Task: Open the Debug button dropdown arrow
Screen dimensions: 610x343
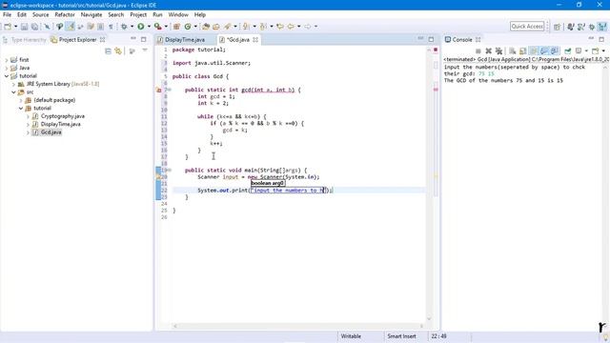Action: click(x=132, y=27)
